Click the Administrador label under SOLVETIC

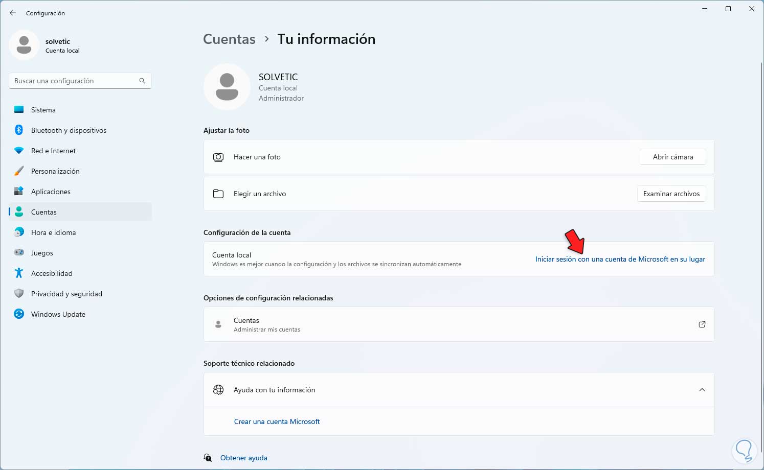(x=281, y=98)
